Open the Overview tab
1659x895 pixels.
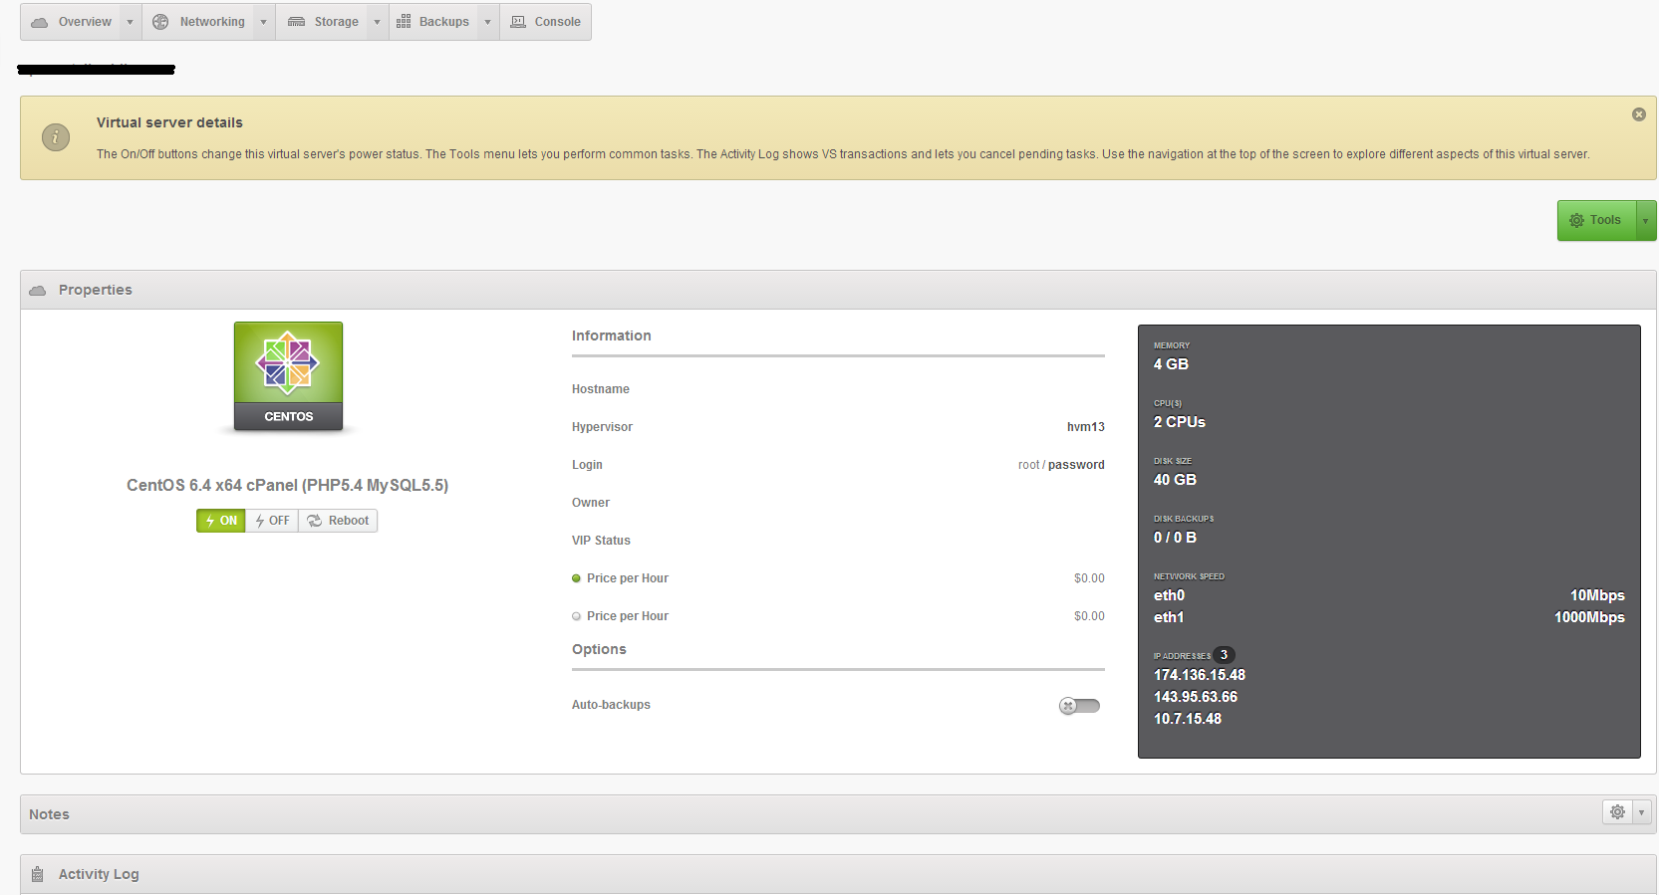71,22
